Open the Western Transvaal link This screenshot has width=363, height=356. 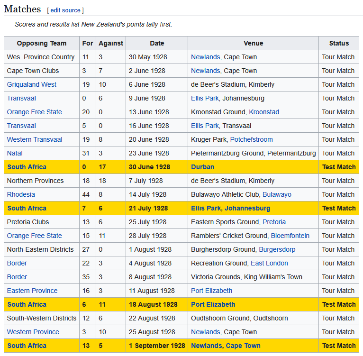pos(35,139)
